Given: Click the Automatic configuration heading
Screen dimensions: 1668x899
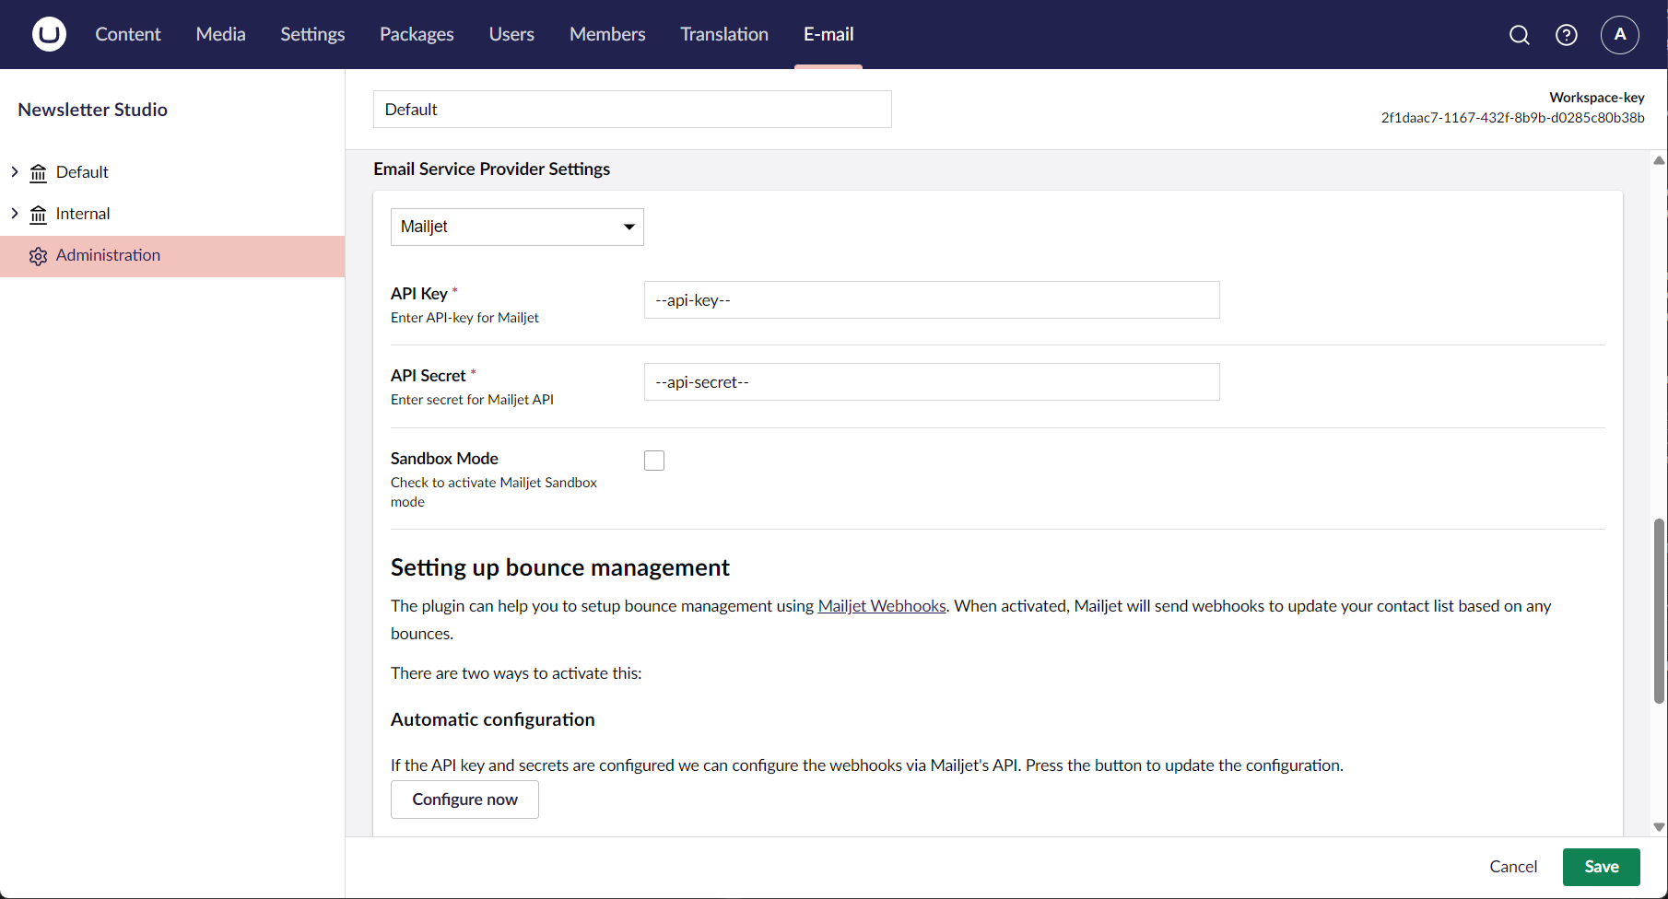Looking at the screenshot, I should (x=492, y=719).
